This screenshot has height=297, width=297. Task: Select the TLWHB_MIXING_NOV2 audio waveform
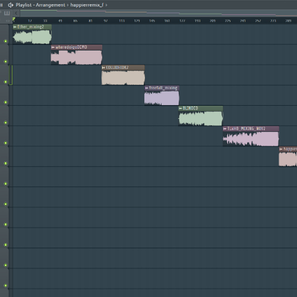coord(251,139)
